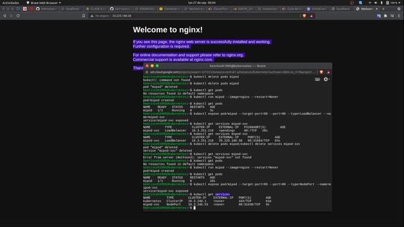Image resolution: width=404 pixels, height=227 pixels.
Task: Go back to the previous page in Brave
Action: 4,16
